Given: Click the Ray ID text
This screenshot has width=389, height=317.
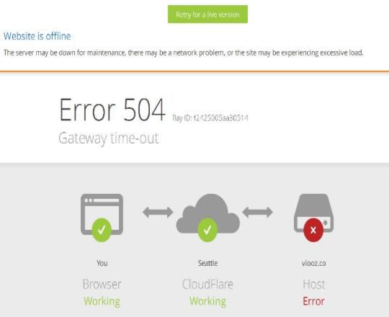Looking at the screenshot, I should coord(210,118).
